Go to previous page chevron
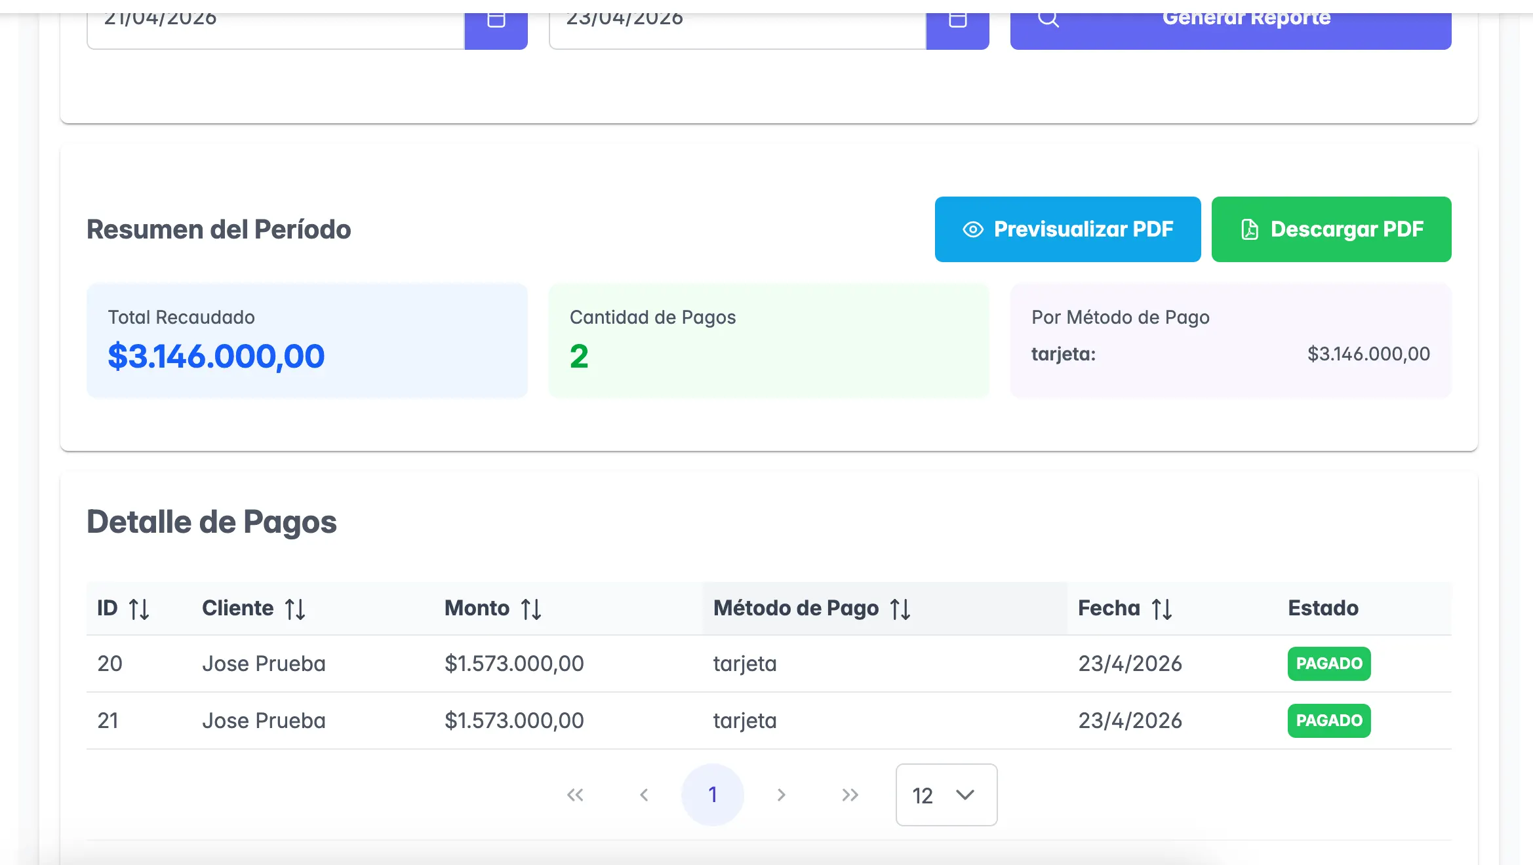Screen dimensions: 1533x865 click(644, 795)
